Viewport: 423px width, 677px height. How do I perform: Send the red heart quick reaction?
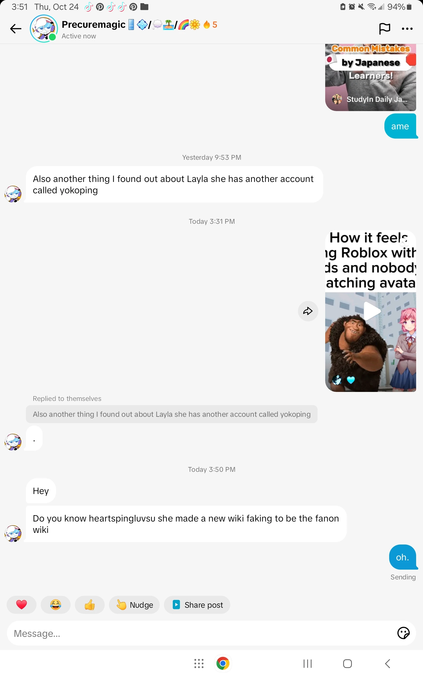click(21, 605)
